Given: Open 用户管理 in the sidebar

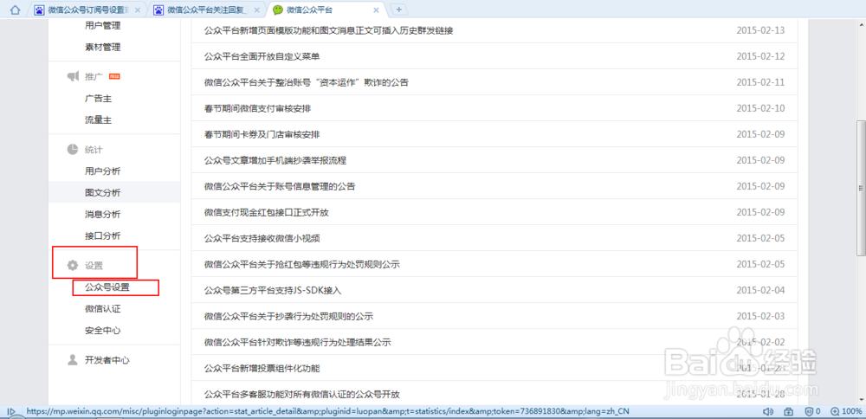Looking at the screenshot, I should [x=103, y=25].
